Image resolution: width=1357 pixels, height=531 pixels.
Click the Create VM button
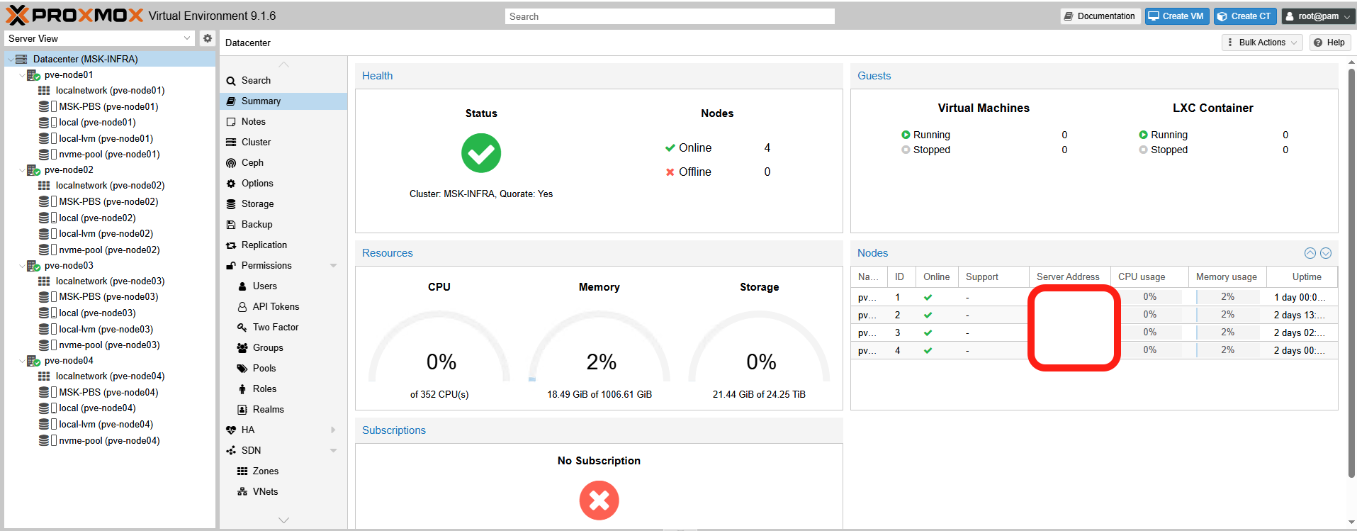tap(1177, 16)
